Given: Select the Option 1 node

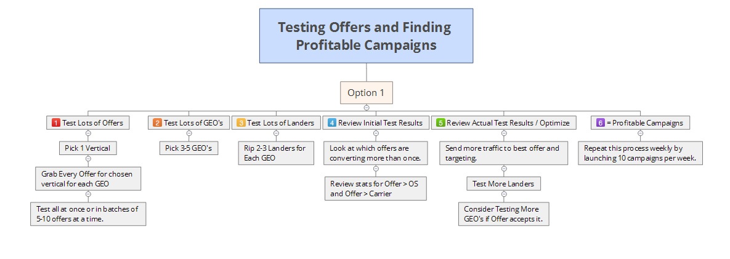Looking at the screenshot, I should pos(367,92).
